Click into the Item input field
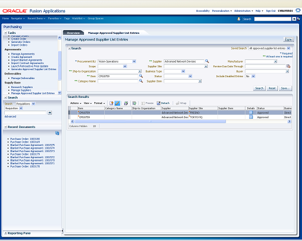Image resolution: width=302 pixels, height=241 pixels. point(118,76)
